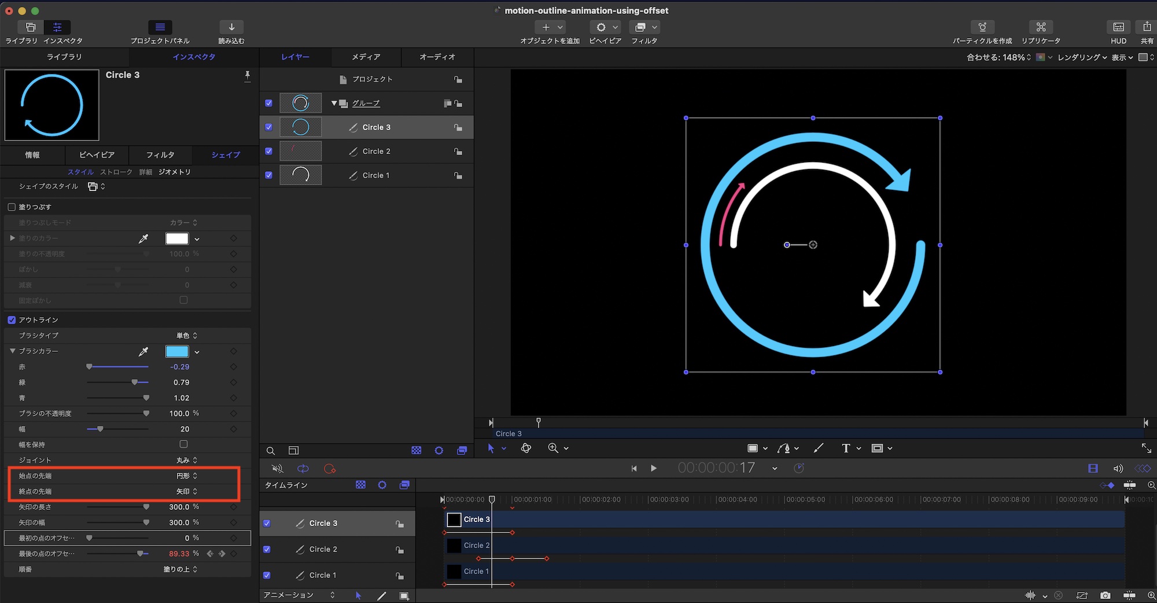
Task: Open the Brush Type (ブラシタイプ) dropdown
Action: point(187,336)
